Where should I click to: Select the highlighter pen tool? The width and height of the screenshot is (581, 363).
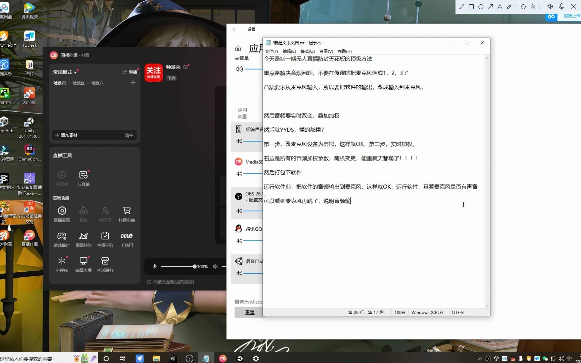coord(509,7)
